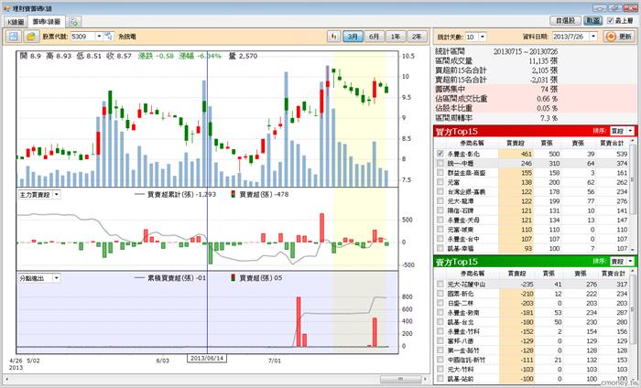Click the 籌碼集中 74 張 summary row
This screenshot has height=388, width=641.
click(x=536, y=89)
